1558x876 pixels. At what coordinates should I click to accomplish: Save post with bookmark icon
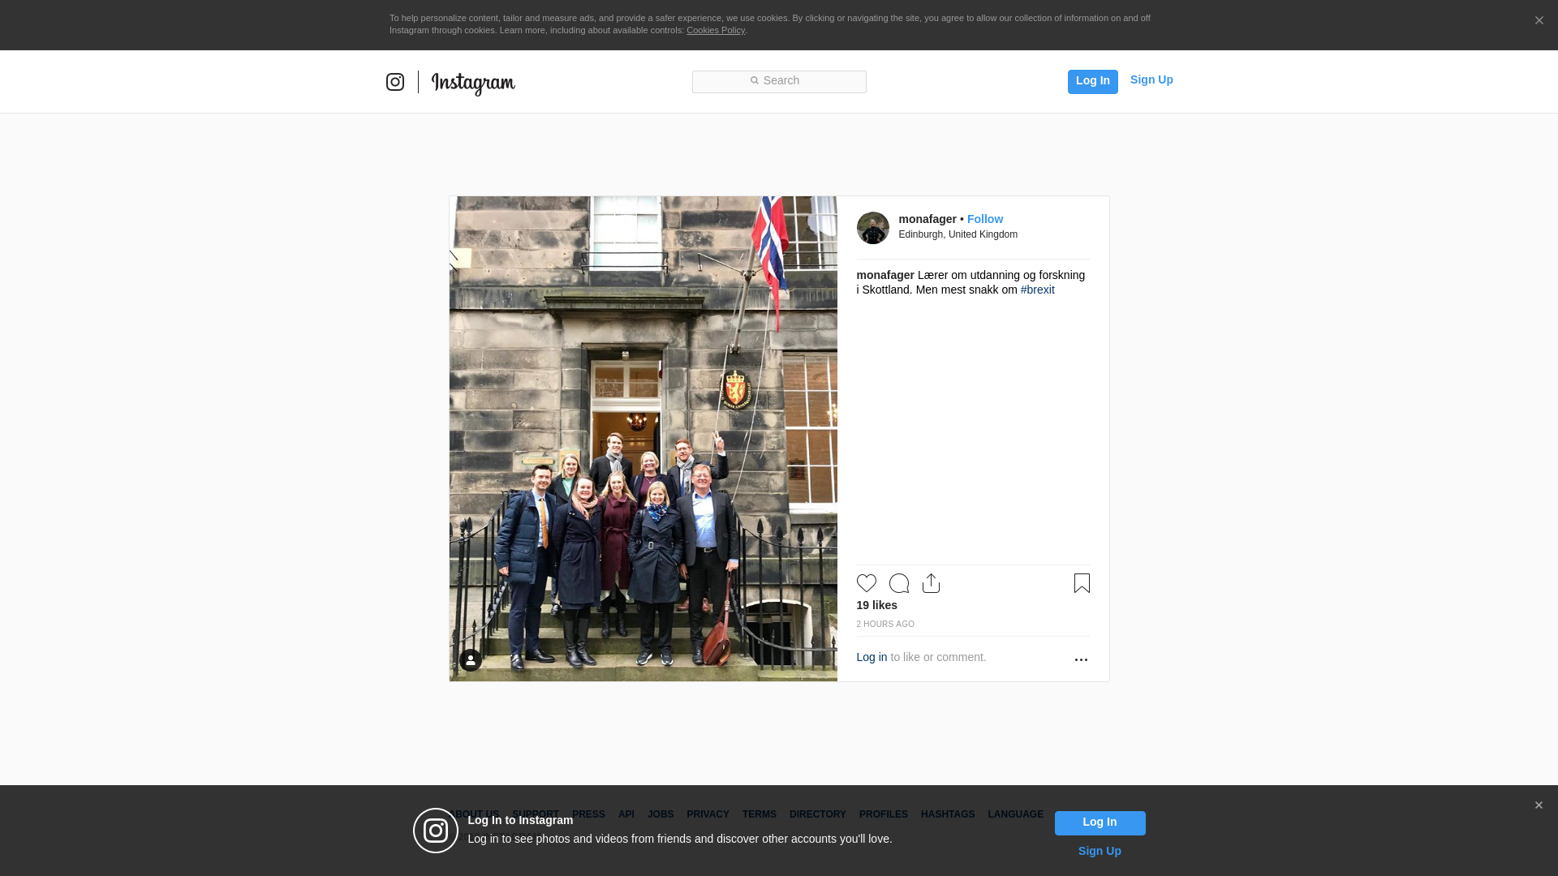pyautogui.click(x=1082, y=583)
